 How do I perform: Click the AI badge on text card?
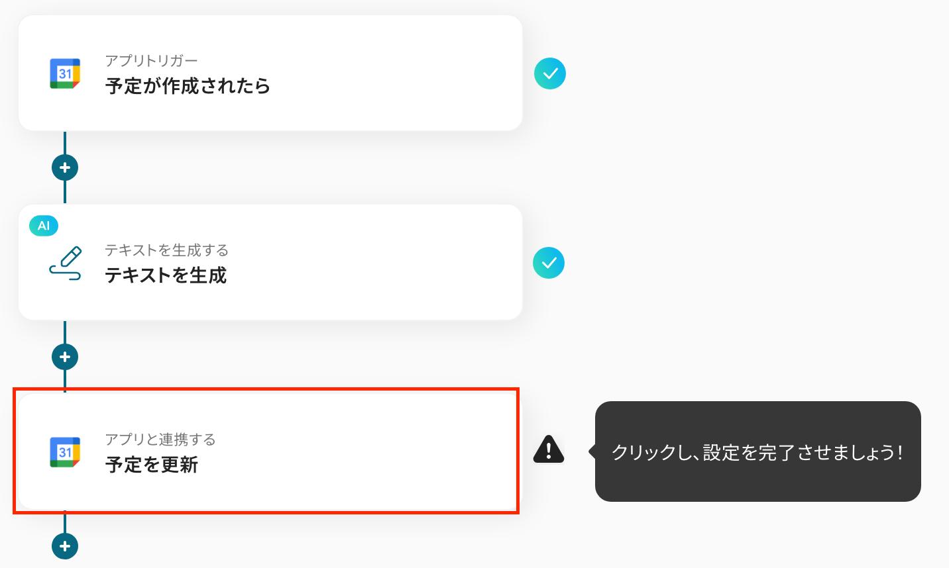point(44,226)
